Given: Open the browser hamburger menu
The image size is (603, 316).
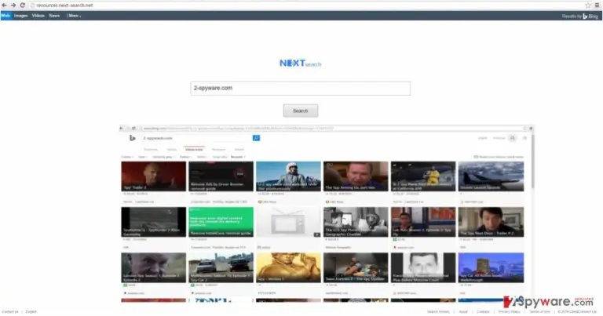Looking at the screenshot, I should [x=598, y=5].
